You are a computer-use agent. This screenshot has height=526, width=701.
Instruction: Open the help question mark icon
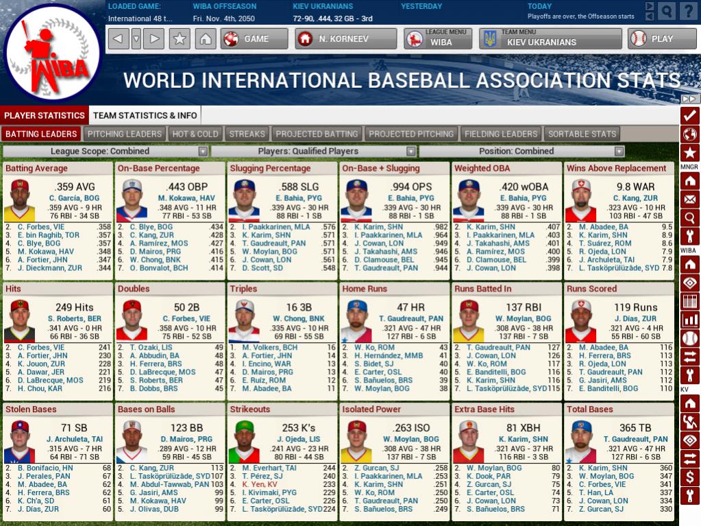688,11
